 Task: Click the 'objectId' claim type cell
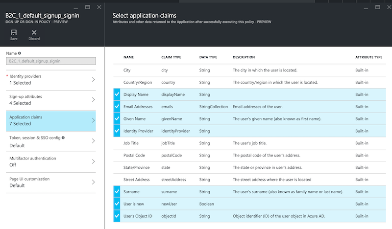(169, 216)
